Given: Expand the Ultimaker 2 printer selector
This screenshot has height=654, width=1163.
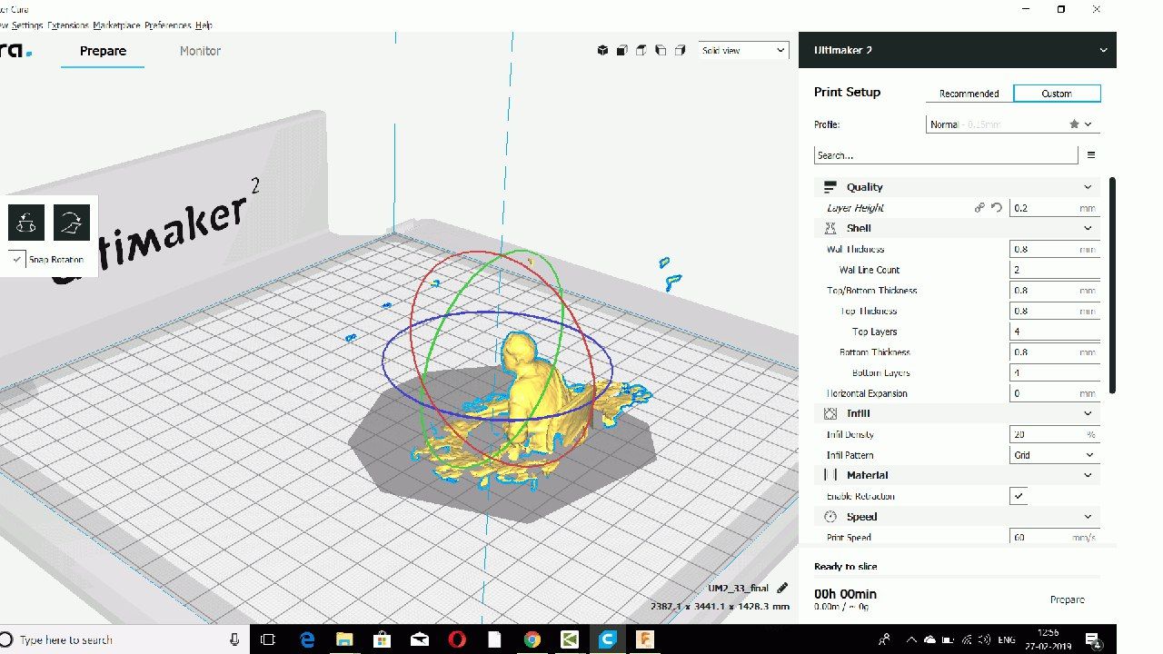Looking at the screenshot, I should click(958, 50).
